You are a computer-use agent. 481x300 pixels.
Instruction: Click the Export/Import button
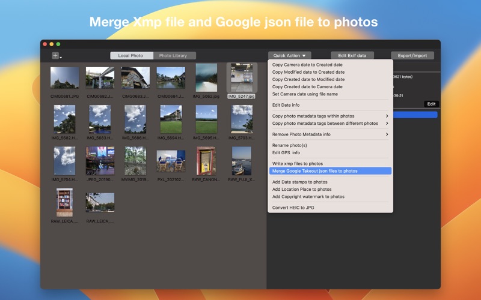coord(412,55)
